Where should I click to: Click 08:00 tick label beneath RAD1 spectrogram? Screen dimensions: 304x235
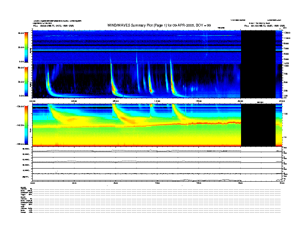coord(116,101)
